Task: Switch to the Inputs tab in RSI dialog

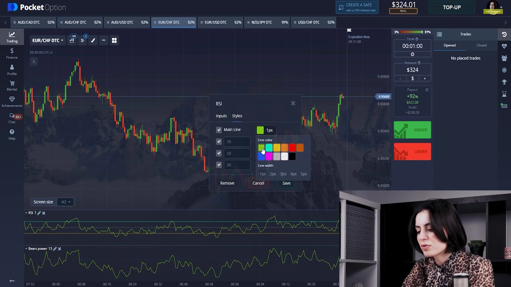Action: pyautogui.click(x=221, y=116)
